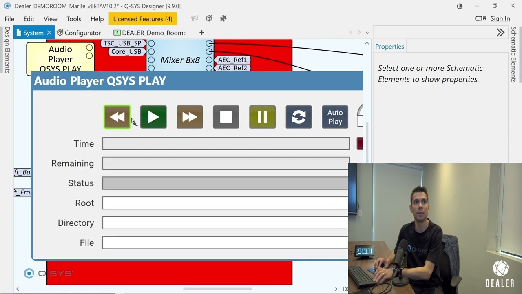522x294 pixels.
Task: Click the File field
Action: (226, 243)
